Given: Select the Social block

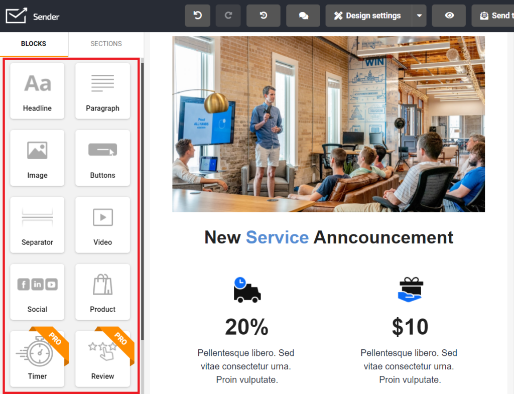Looking at the screenshot, I should tap(37, 292).
